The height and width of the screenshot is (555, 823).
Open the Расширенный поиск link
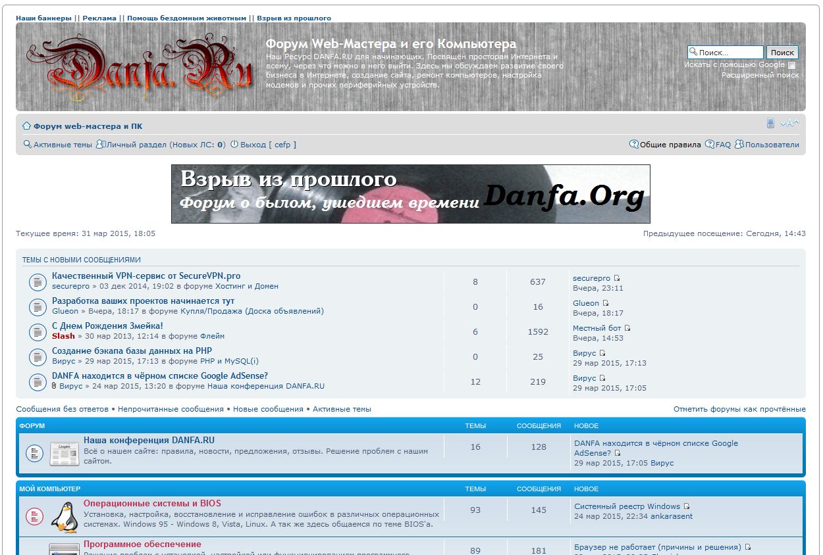tap(760, 75)
